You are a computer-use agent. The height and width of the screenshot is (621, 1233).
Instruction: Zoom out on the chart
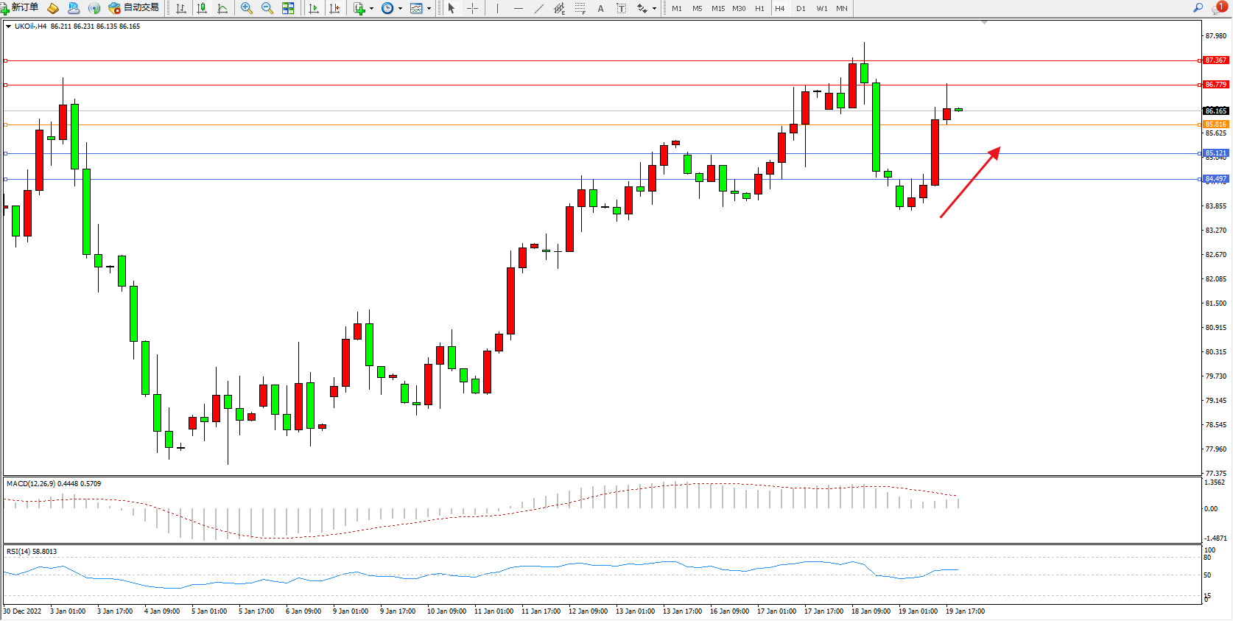coord(267,8)
